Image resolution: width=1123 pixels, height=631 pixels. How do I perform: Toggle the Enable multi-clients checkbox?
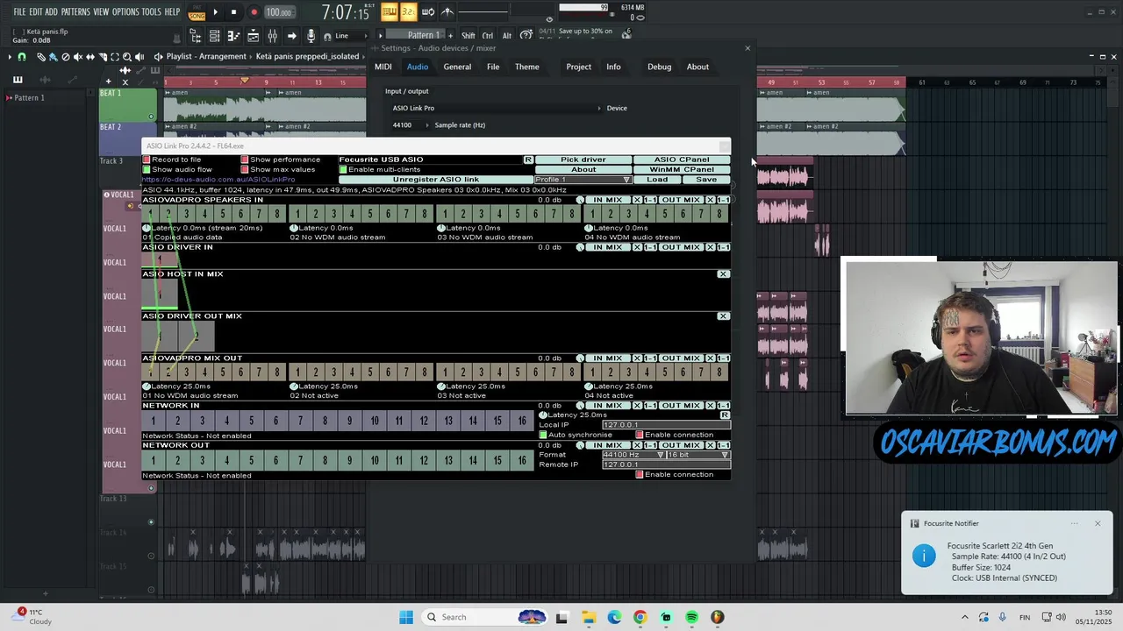point(343,169)
